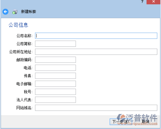The height and width of the screenshot is (129, 161).
Task: Place the cursor in the 电话 field
Action: pos(56,68)
